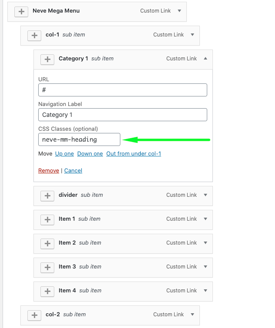Screen dimensions: 275x328
Task: Click the plus icon beside Item 3
Action: click(x=47, y=267)
